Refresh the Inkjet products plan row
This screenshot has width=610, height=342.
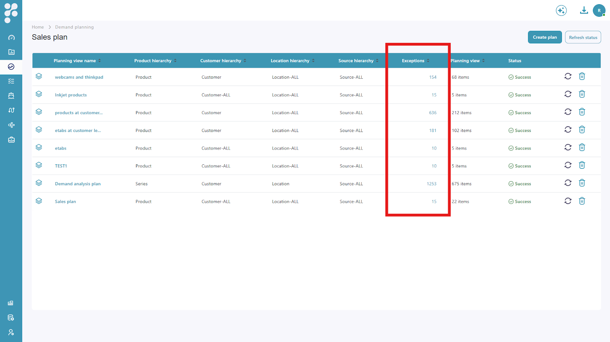point(568,94)
